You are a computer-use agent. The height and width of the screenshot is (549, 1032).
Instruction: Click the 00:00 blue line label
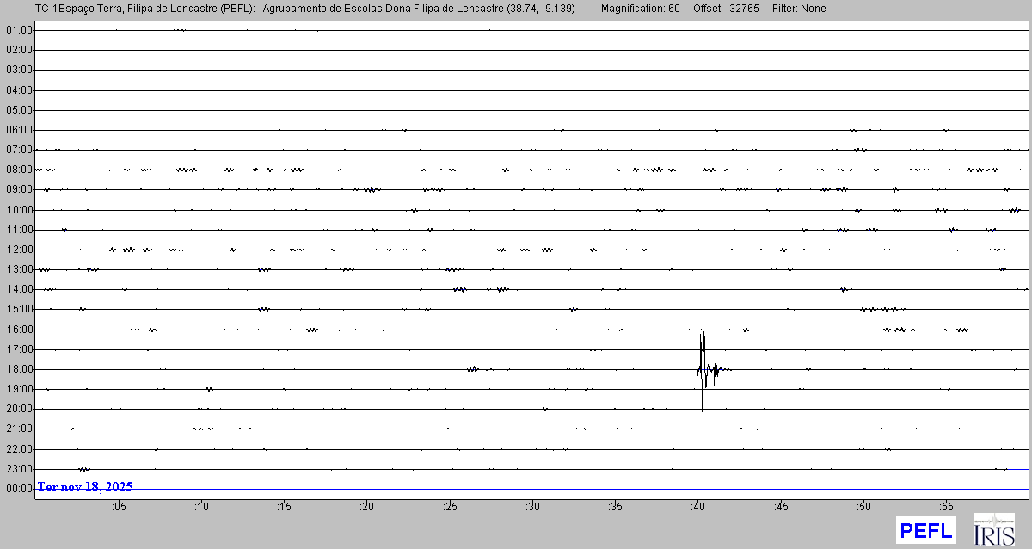tap(19, 489)
